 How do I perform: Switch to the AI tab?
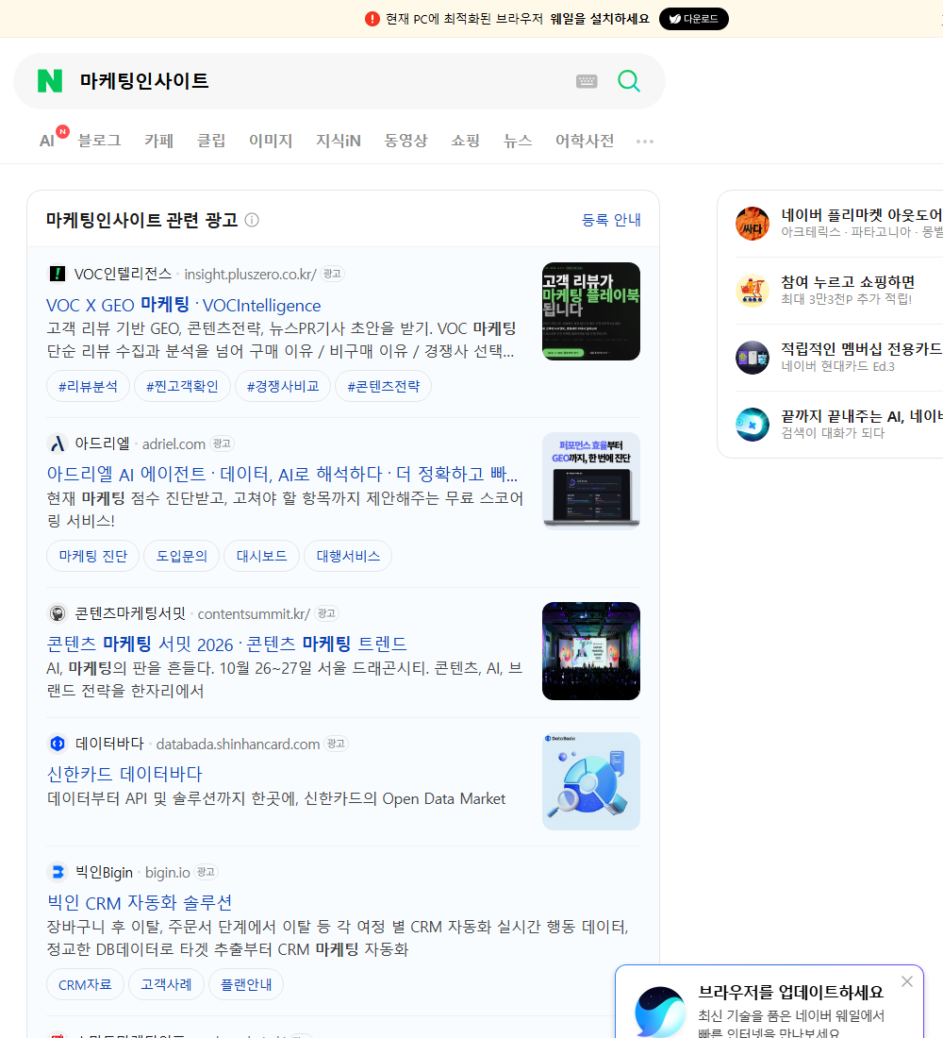(x=47, y=141)
